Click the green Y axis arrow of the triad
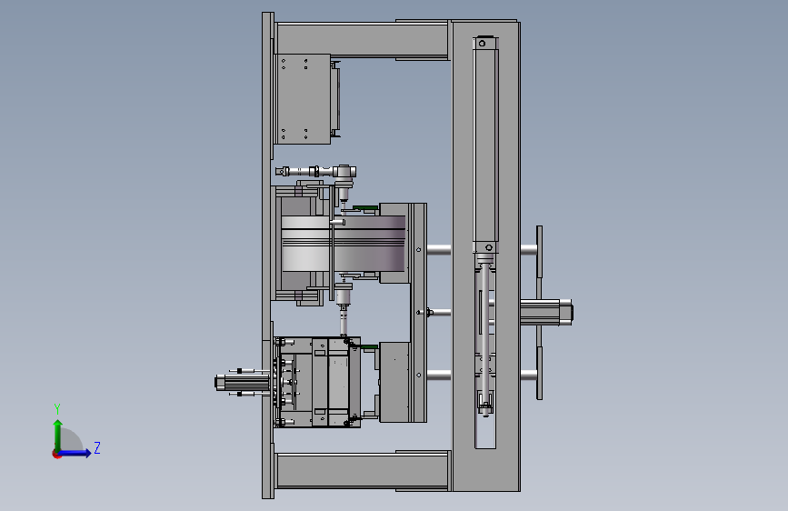The image size is (788, 511). [x=58, y=434]
